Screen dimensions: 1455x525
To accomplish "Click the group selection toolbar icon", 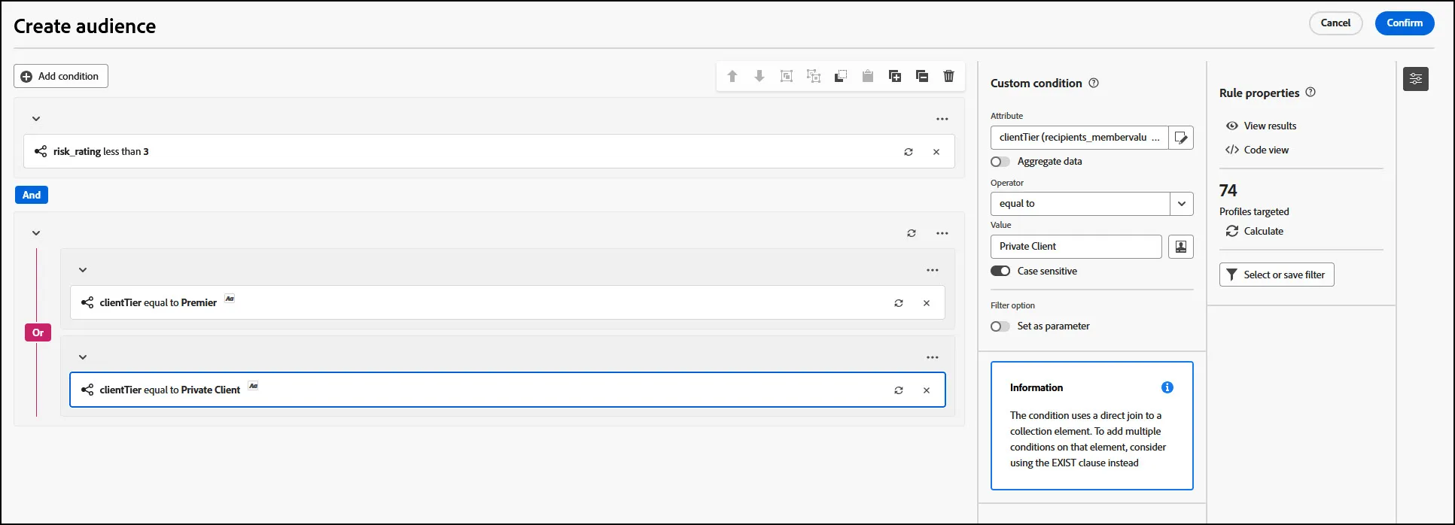I will pos(787,76).
